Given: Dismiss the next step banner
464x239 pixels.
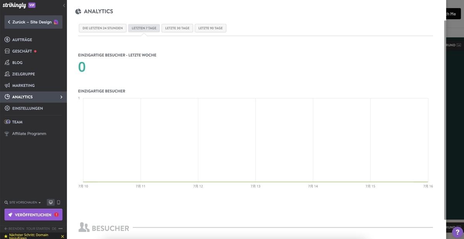Looking at the screenshot, I should pos(63,236).
